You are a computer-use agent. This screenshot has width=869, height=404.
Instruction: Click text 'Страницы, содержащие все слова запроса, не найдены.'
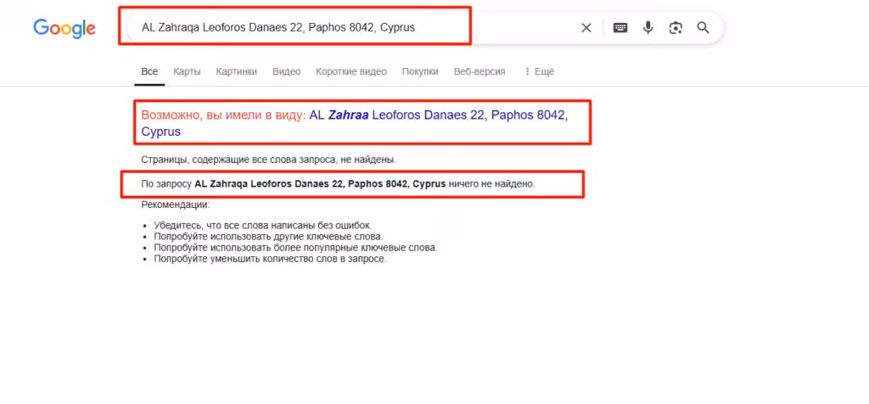tap(268, 160)
